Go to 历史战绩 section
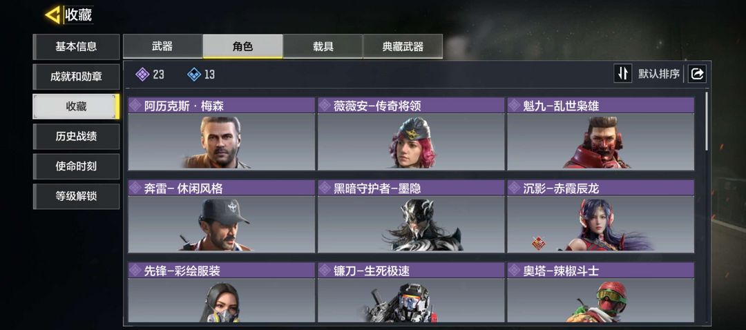 click(x=76, y=137)
